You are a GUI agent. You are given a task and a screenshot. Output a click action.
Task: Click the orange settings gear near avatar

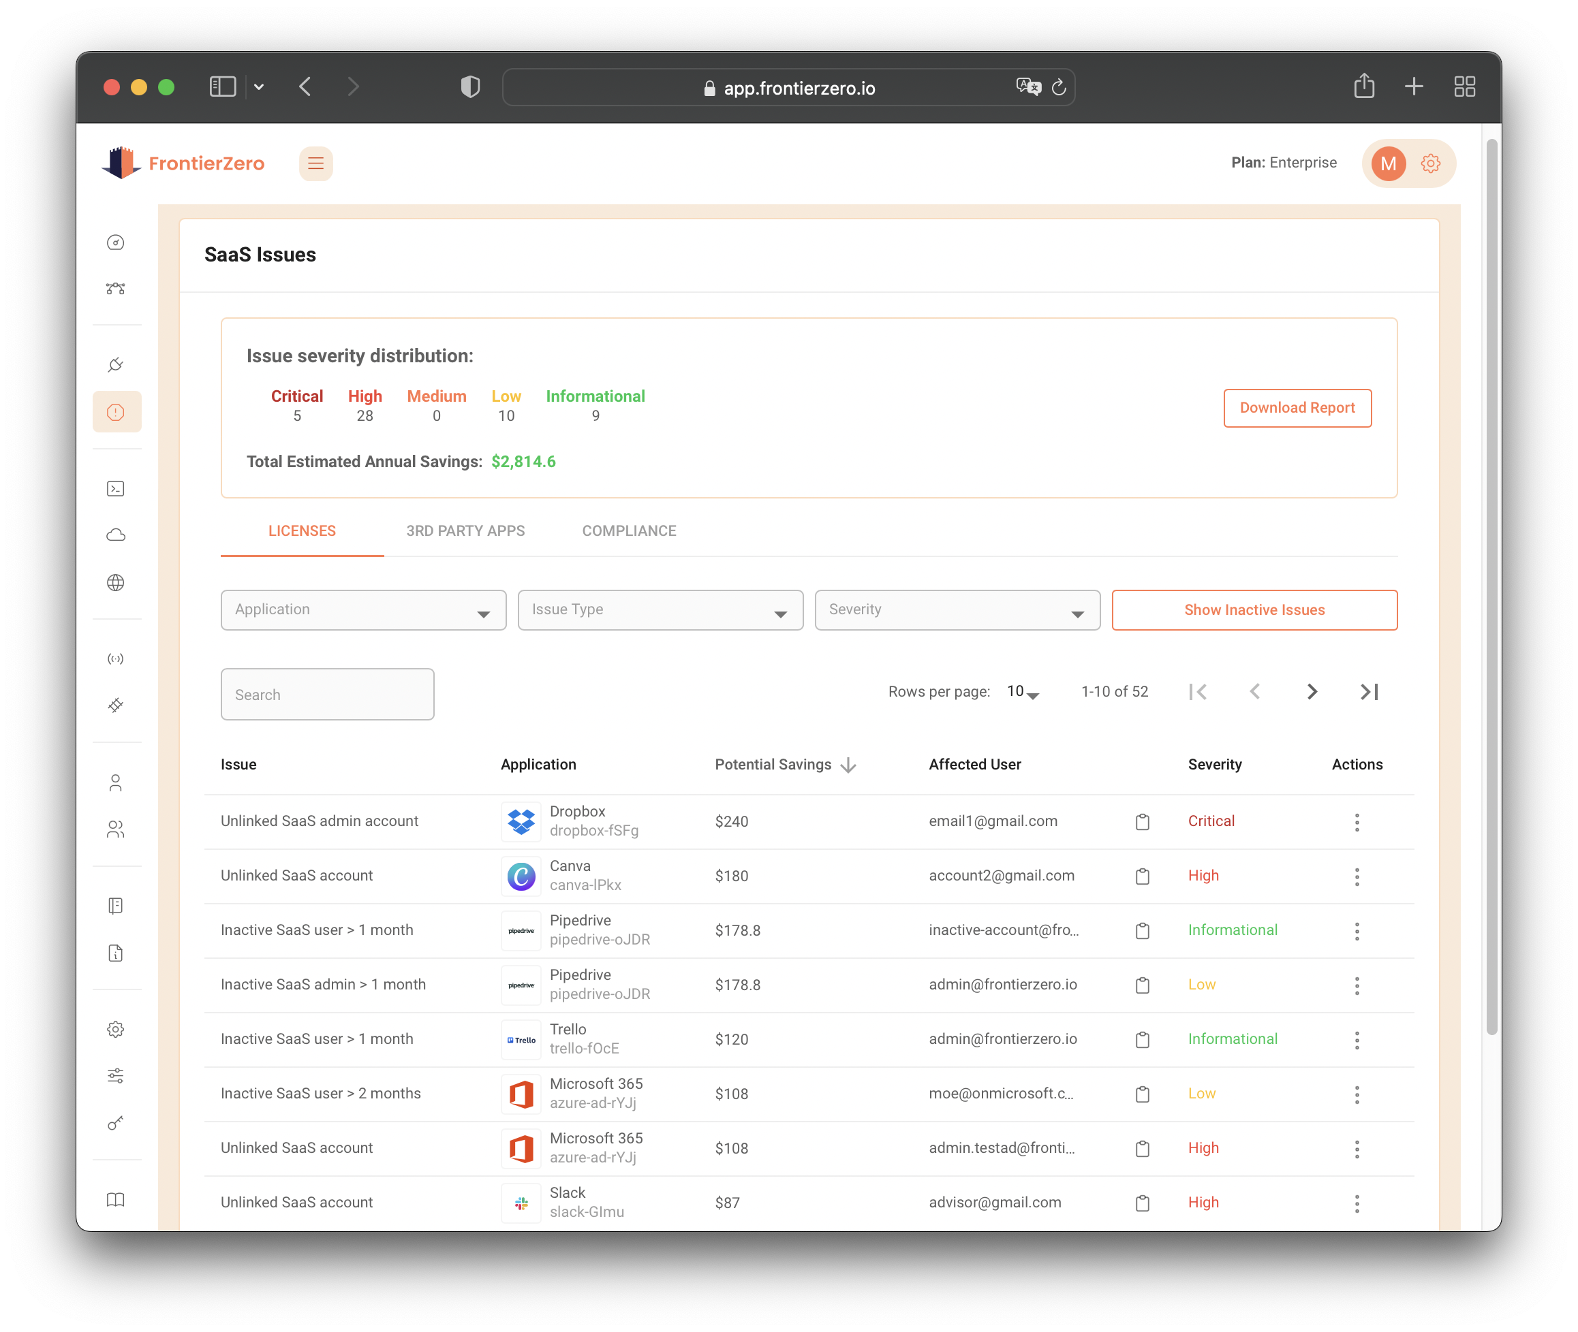click(x=1430, y=163)
